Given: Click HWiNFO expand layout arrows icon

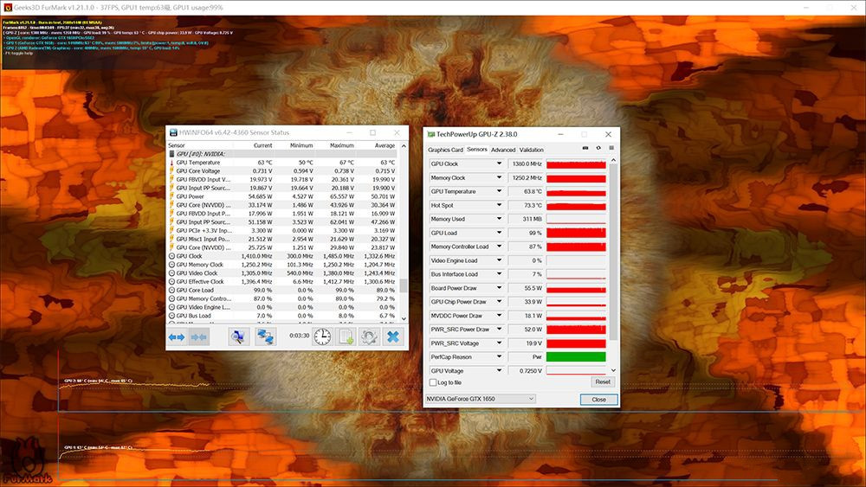Looking at the screenshot, I should pyautogui.click(x=177, y=337).
